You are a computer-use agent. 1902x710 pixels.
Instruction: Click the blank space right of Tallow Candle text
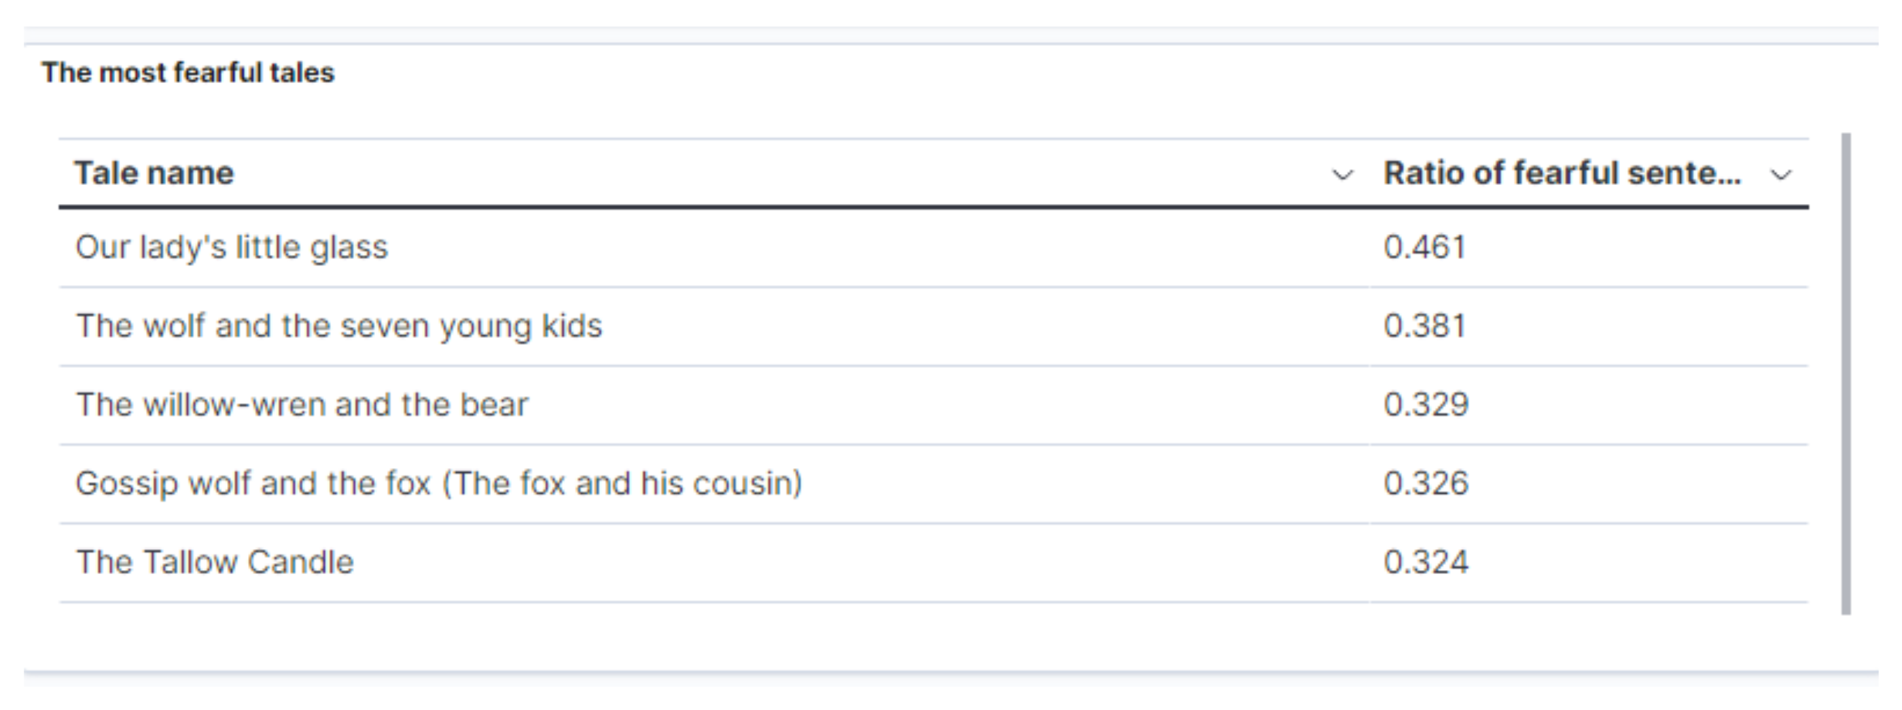point(812,562)
